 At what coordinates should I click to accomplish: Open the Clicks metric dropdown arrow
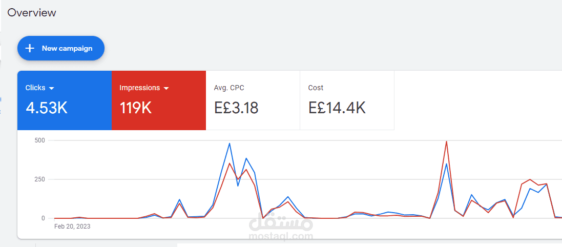[52, 88]
